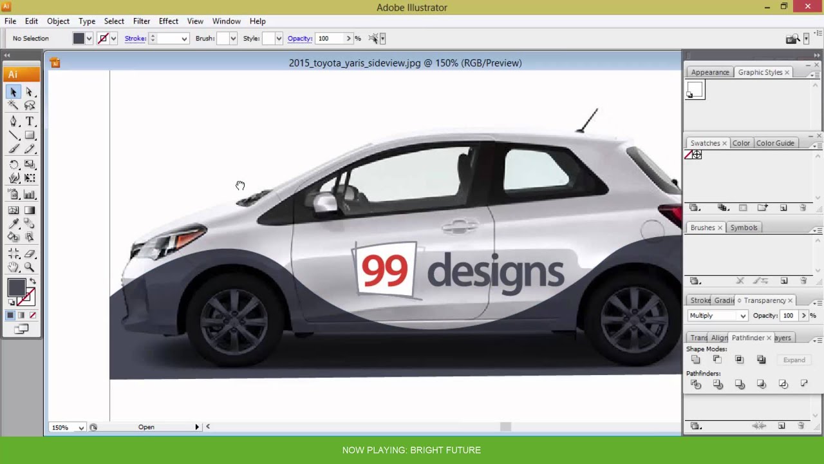The width and height of the screenshot is (824, 464).
Task: Swap fill and stroke colors
Action: [33, 282]
